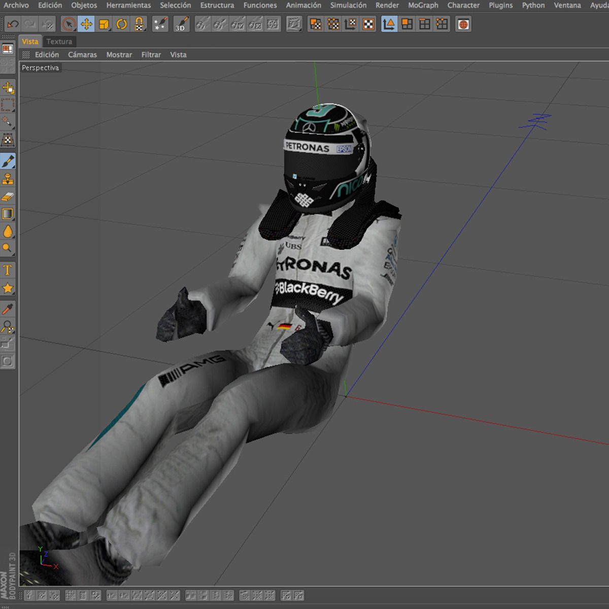This screenshot has height=609, width=609.
Task: Toggle the padlock icon in top toolbar
Action: [x=139, y=24]
